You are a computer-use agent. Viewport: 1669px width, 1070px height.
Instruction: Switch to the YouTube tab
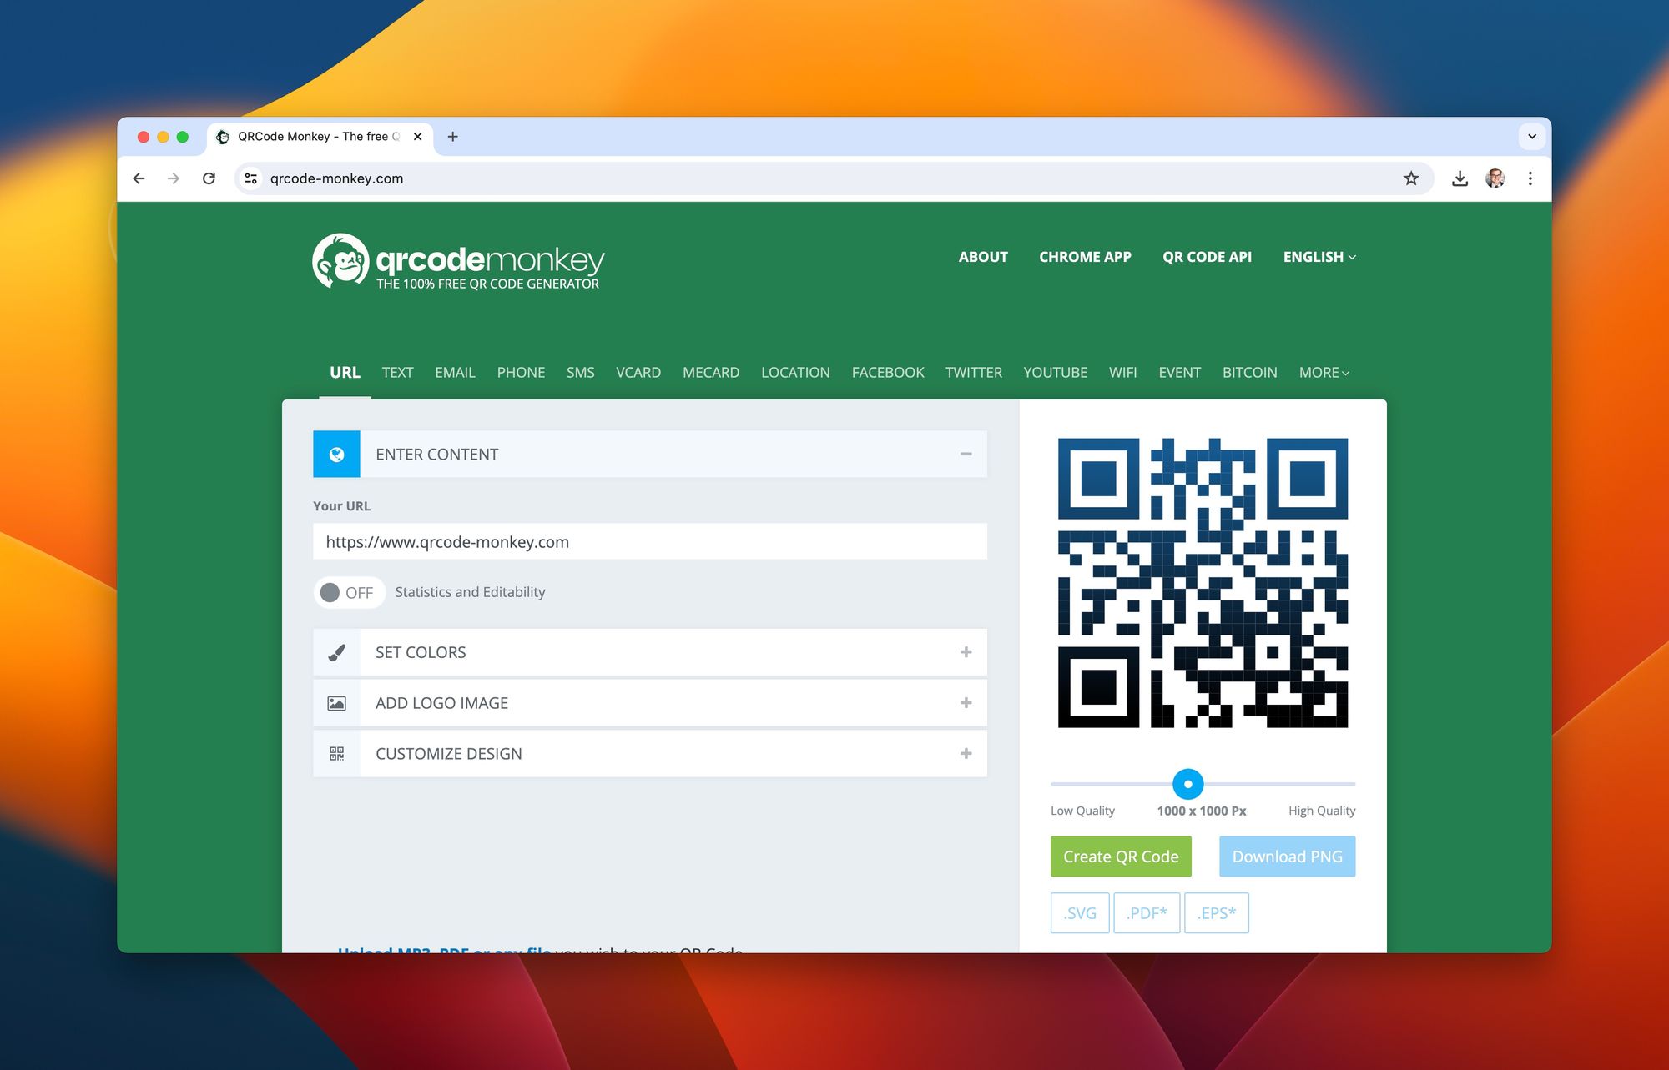[x=1055, y=373]
